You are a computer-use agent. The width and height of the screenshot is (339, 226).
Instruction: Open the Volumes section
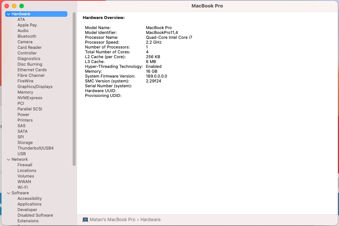(26, 176)
